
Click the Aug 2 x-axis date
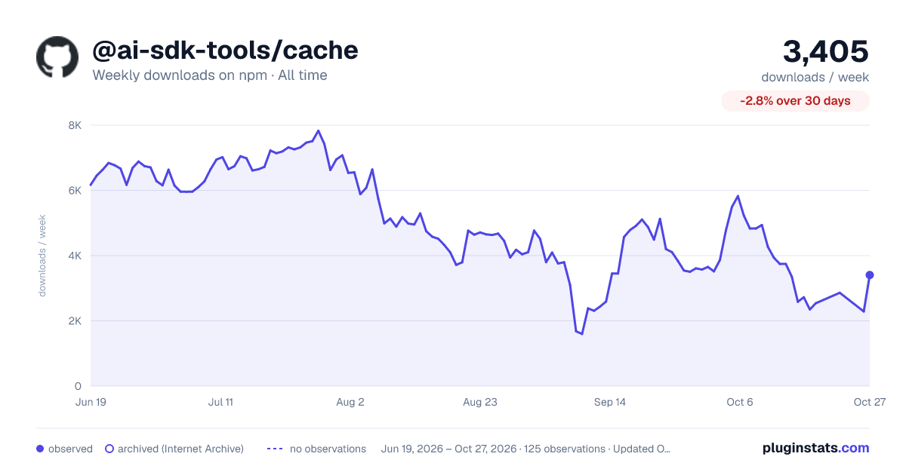(x=350, y=402)
